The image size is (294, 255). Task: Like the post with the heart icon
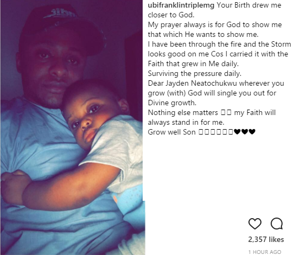tap(255, 224)
